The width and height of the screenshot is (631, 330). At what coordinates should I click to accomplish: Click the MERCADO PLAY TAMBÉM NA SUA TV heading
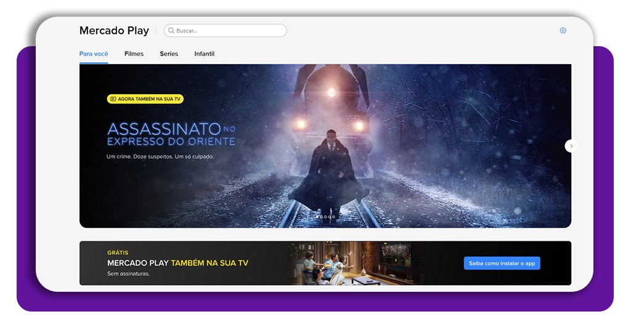click(178, 263)
